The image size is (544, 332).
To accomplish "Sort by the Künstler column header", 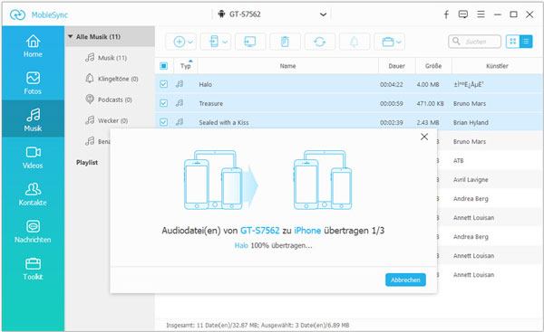I will pyautogui.click(x=497, y=66).
